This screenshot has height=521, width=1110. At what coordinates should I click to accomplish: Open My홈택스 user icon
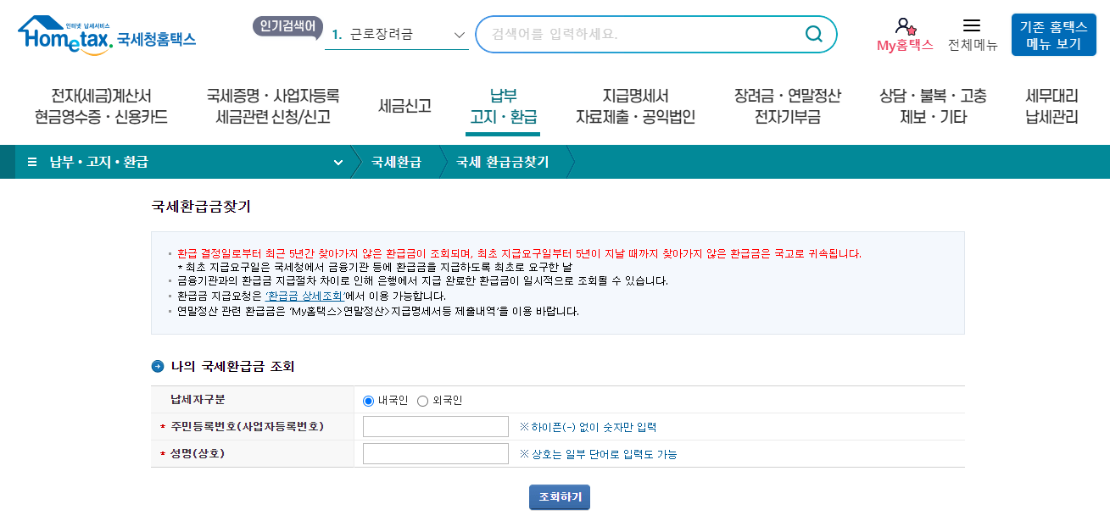point(905,26)
